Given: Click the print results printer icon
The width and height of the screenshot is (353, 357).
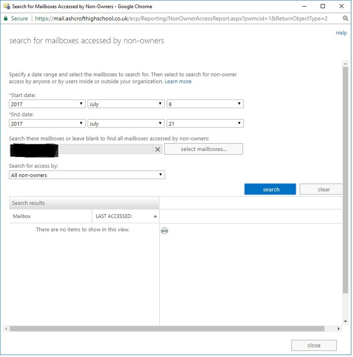Looking at the screenshot, I should pyautogui.click(x=165, y=231).
